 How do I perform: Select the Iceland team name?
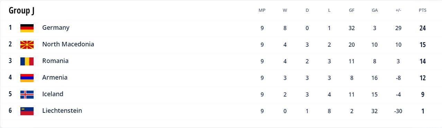tap(53, 94)
